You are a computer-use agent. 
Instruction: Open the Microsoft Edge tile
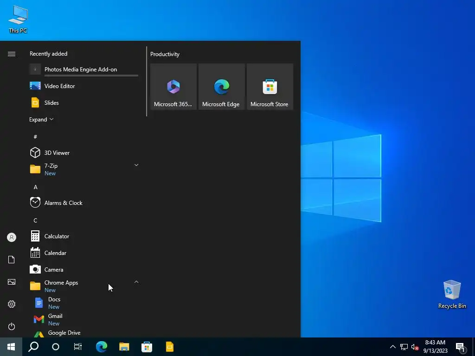point(221,87)
